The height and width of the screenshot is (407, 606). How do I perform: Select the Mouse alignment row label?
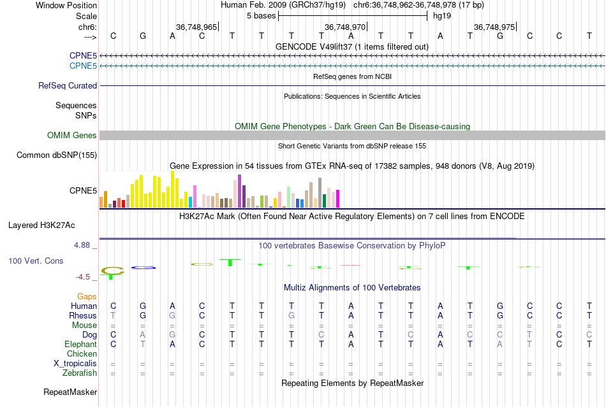pyautogui.click(x=84, y=325)
